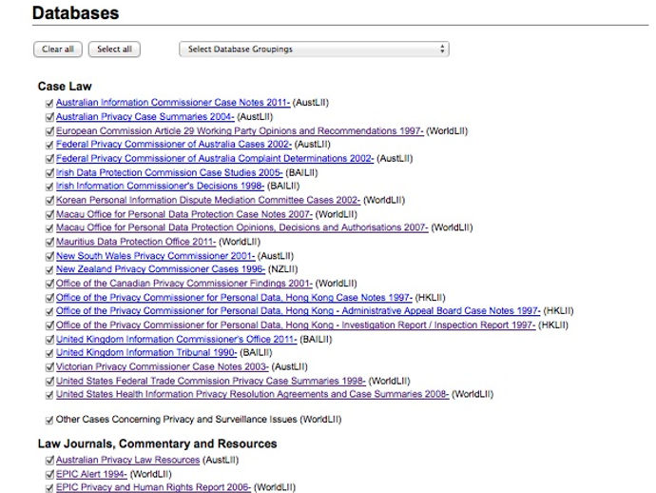Open Hong Kong Administrative Appeal Board Case Notes

[298, 311]
